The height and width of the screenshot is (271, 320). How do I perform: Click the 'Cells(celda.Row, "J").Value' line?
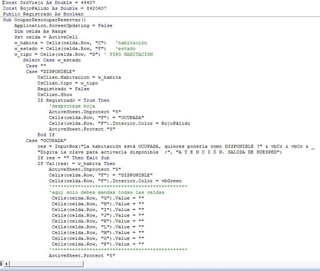pos(98,216)
